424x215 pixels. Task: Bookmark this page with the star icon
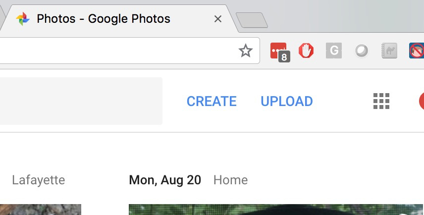(246, 51)
